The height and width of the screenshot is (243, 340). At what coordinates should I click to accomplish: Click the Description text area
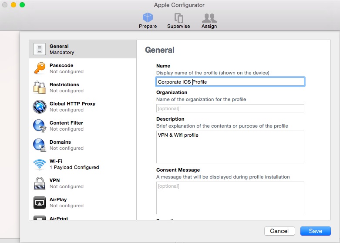pyautogui.click(x=230, y=147)
